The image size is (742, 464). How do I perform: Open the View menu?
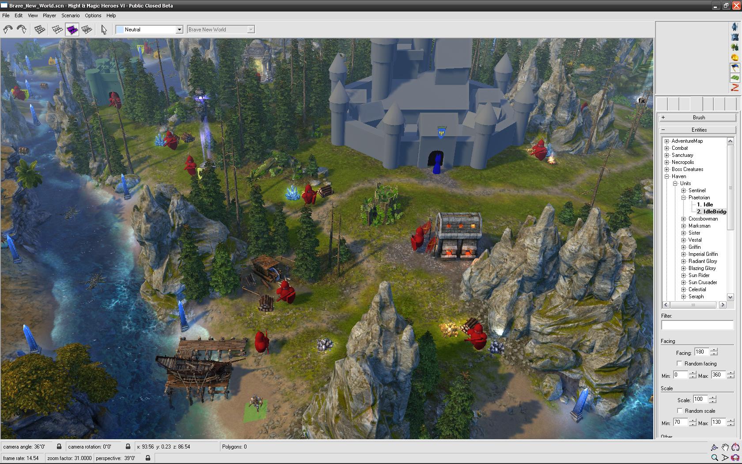(33, 15)
